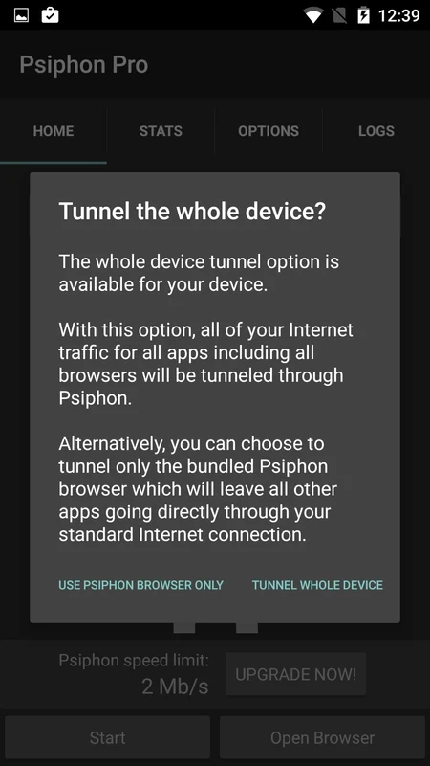Viewport: 430px width, 766px height.
Task: Tap the UPGRADE NOW! button
Action: 296,674
